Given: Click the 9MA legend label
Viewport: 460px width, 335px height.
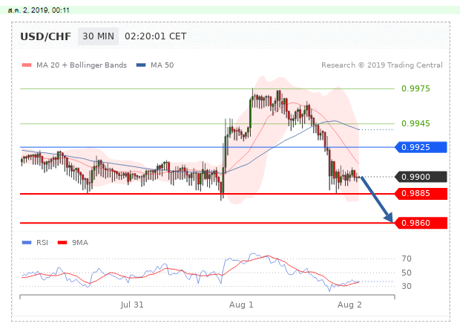Looking at the screenshot, I should tap(80, 242).
